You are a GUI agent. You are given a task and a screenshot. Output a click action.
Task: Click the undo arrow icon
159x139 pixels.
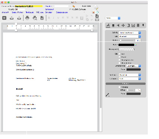pos(92,16)
